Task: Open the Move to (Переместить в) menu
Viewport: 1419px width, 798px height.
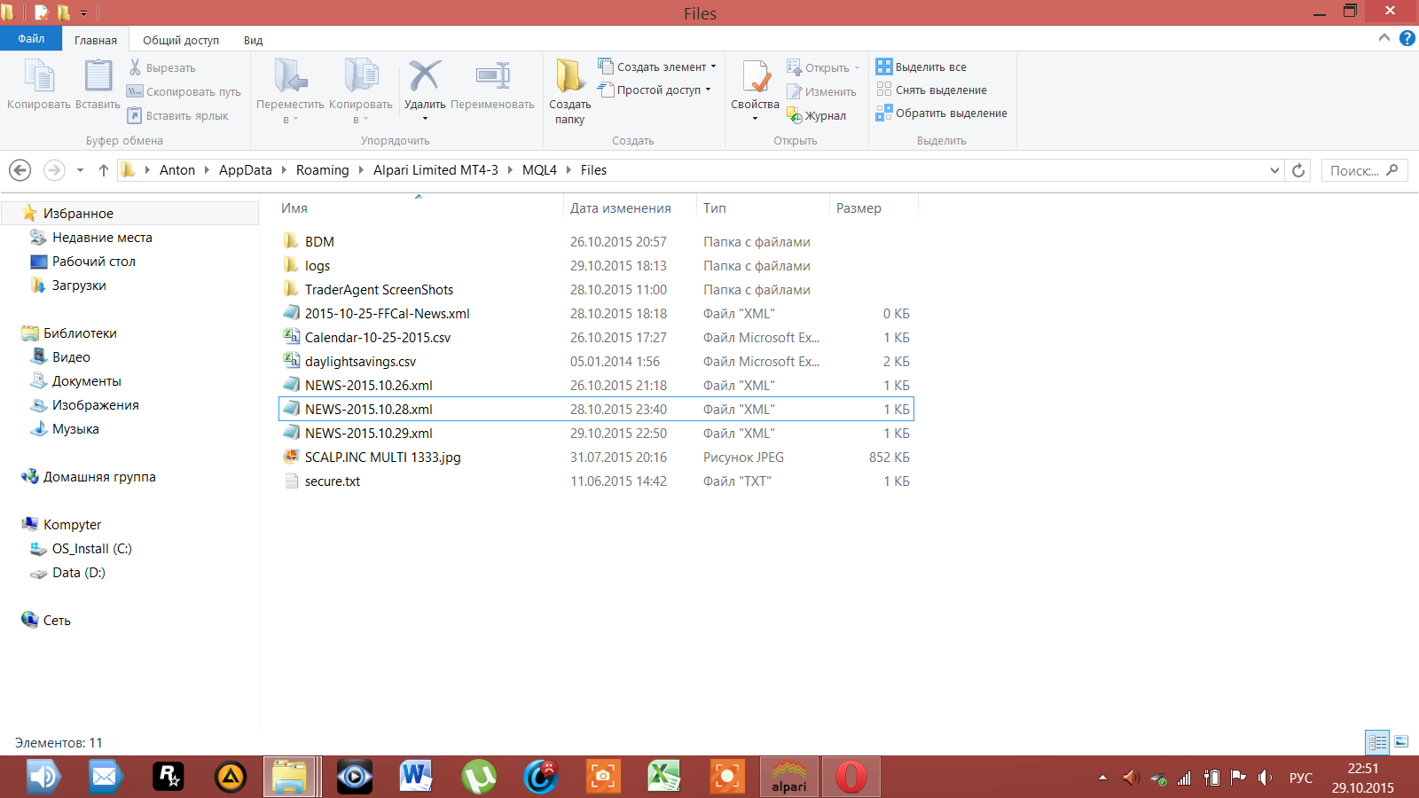Action: (290, 91)
